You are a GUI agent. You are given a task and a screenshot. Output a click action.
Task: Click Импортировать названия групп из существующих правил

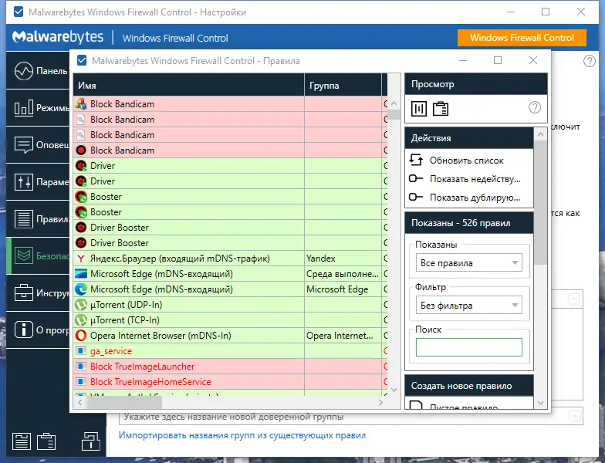click(x=242, y=435)
